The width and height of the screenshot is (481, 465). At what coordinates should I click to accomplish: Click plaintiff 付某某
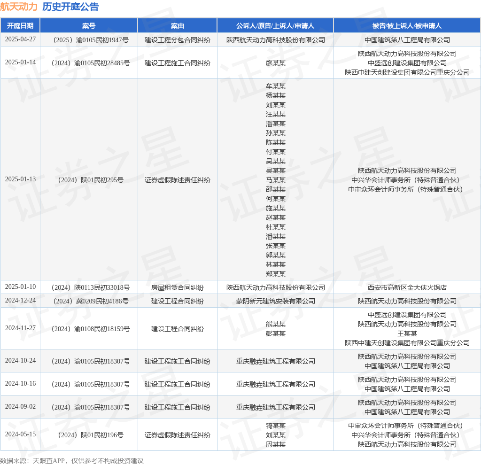click(x=275, y=152)
